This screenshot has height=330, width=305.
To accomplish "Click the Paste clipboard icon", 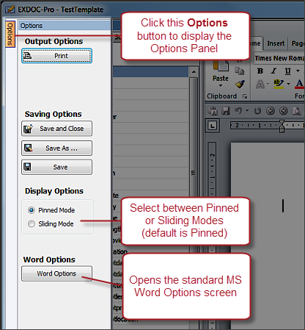I will [x=221, y=66].
